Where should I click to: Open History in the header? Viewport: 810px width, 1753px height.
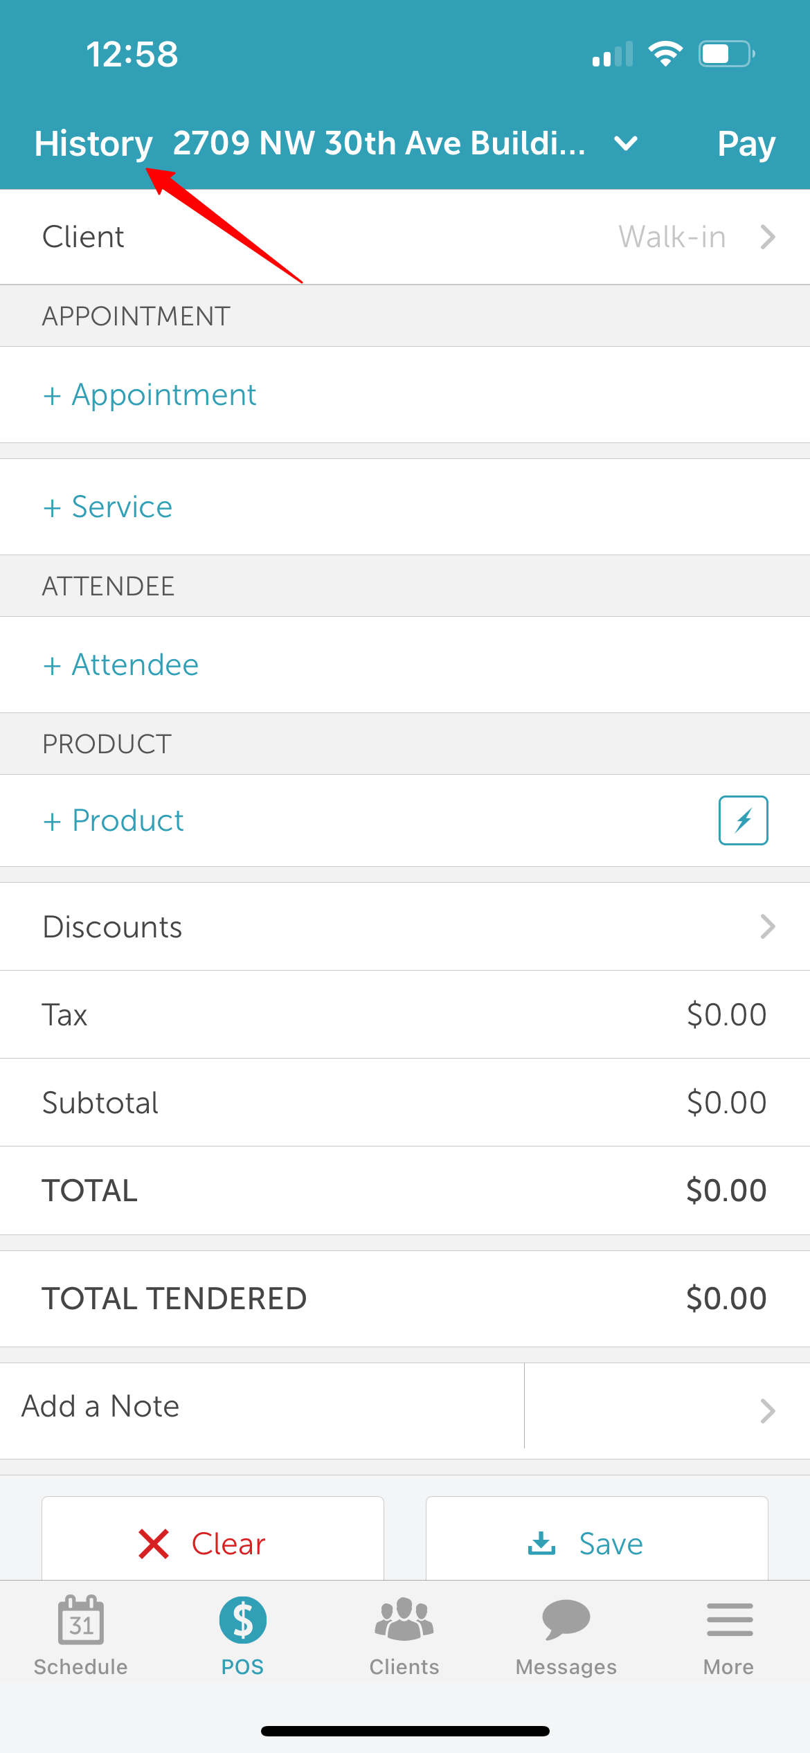pyautogui.click(x=93, y=144)
